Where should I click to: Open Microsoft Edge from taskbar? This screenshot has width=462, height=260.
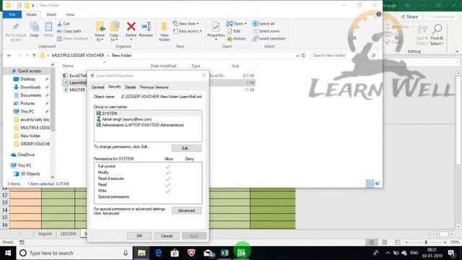[x=158, y=253]
